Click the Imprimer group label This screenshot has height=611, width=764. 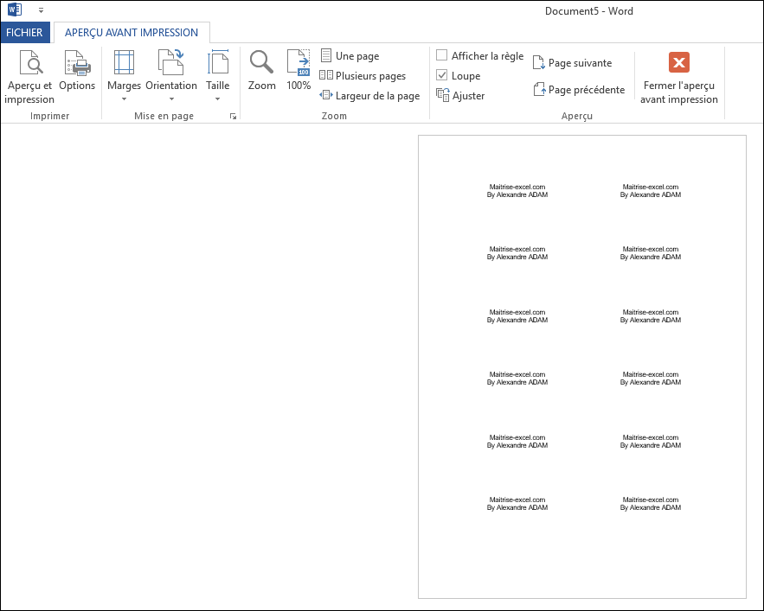pos(49,116)
